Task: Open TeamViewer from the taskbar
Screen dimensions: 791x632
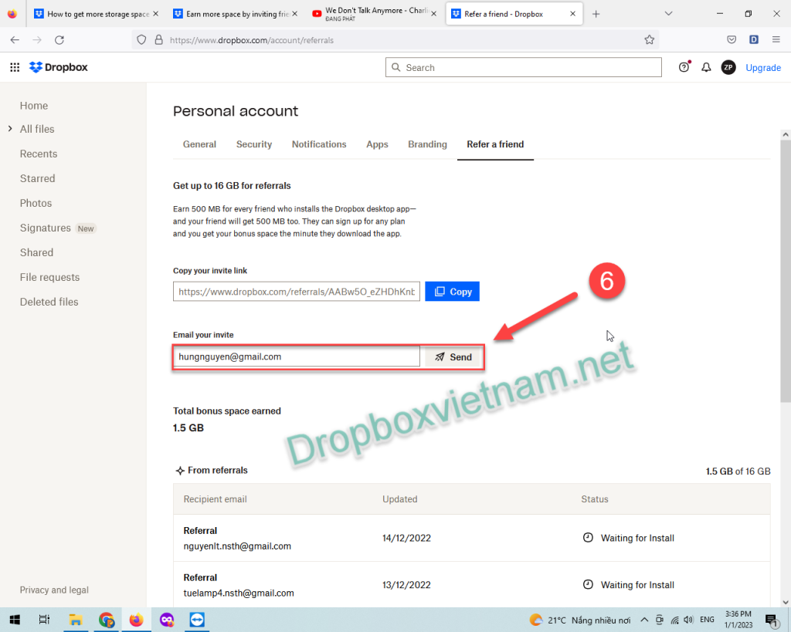Action: (197, 620)
